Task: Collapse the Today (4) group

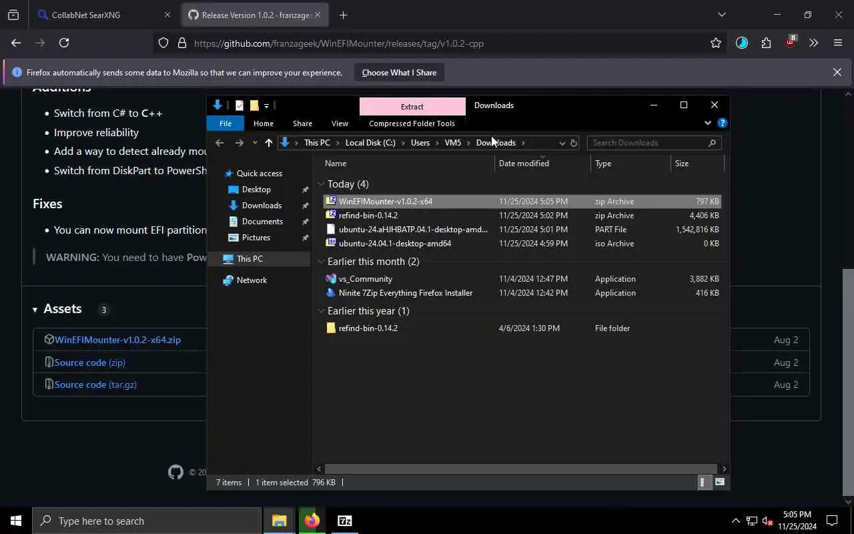Action: point(322,184)
